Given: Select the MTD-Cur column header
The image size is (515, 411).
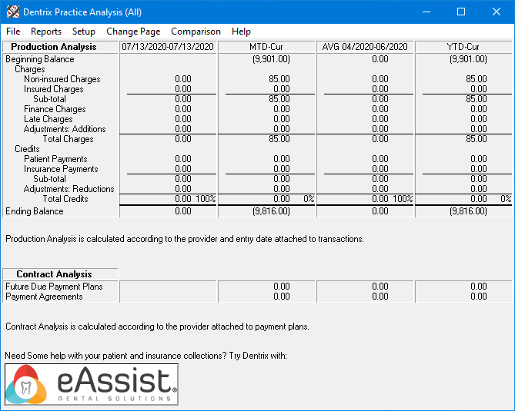Looking at the screenshot, I should (266, 48).
